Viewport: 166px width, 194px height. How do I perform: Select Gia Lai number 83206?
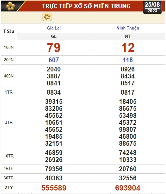54,109
